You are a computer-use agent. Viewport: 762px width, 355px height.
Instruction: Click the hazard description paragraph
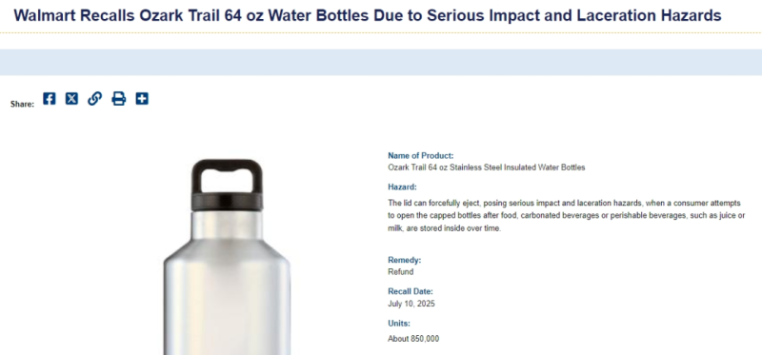(567, 215)
